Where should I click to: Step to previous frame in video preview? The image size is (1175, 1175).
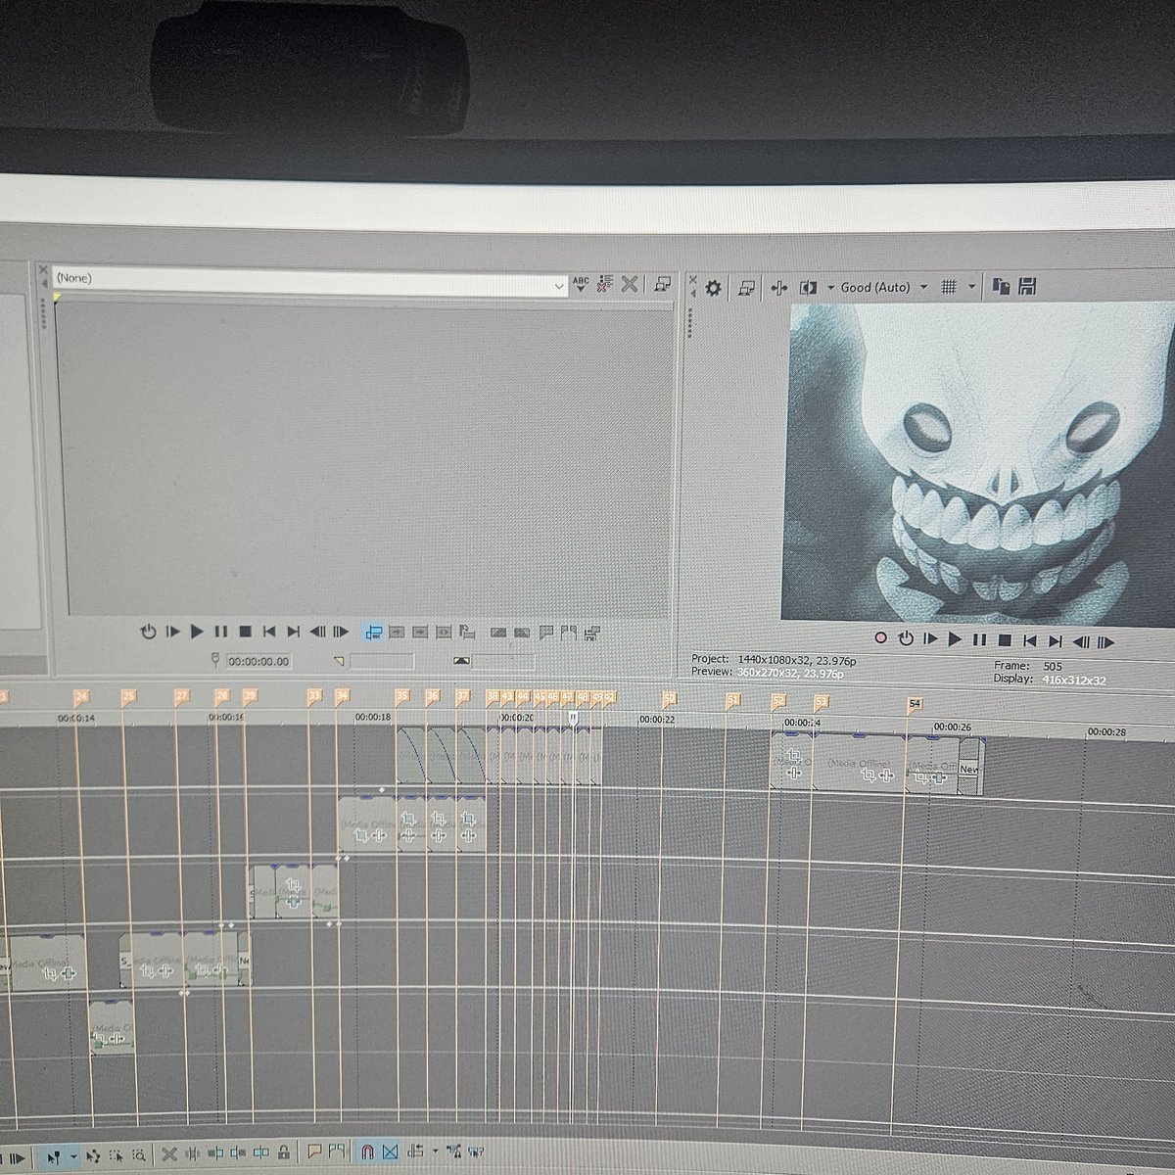(1081, 642)
